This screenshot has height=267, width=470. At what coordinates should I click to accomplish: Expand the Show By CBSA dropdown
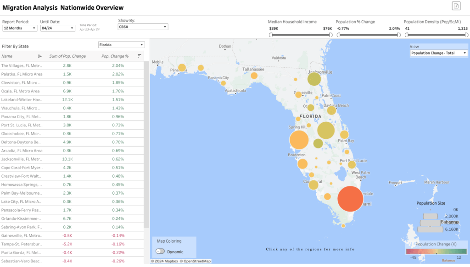click(143, 27)
